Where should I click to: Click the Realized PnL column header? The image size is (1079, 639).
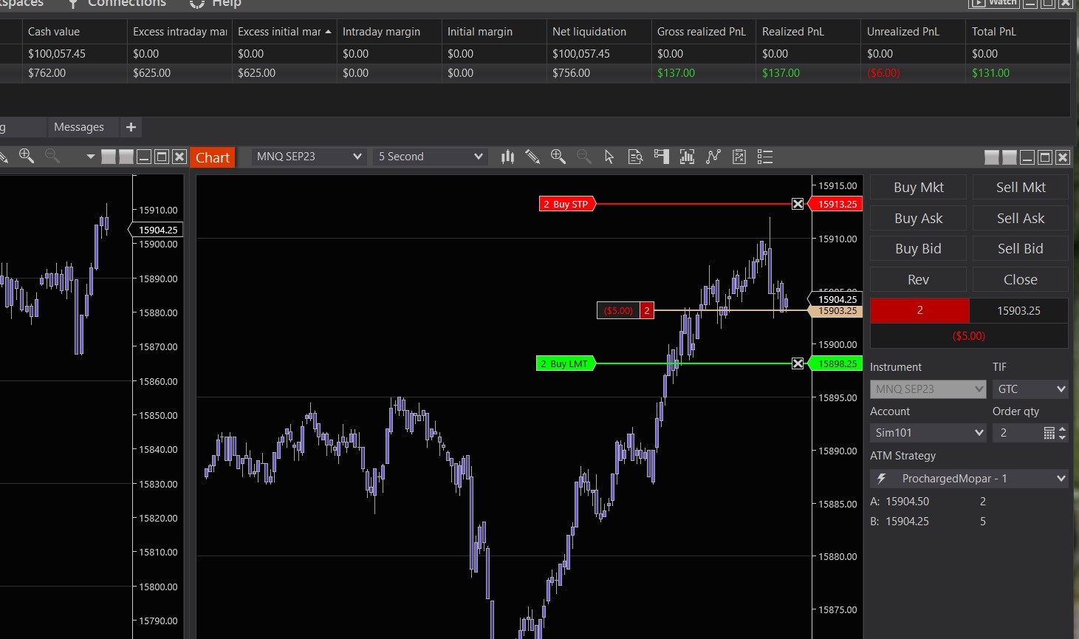(x=809, y=32)
